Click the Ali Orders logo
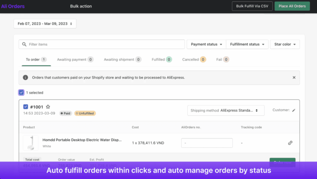The height and width of the screenshot is (179, 317). 12,6
